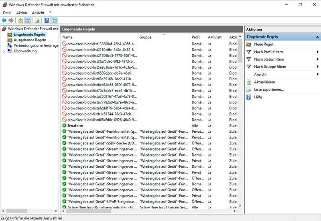
Task: Click Alle profile cell of Terraform row
Action: click(x=195, y=126)
